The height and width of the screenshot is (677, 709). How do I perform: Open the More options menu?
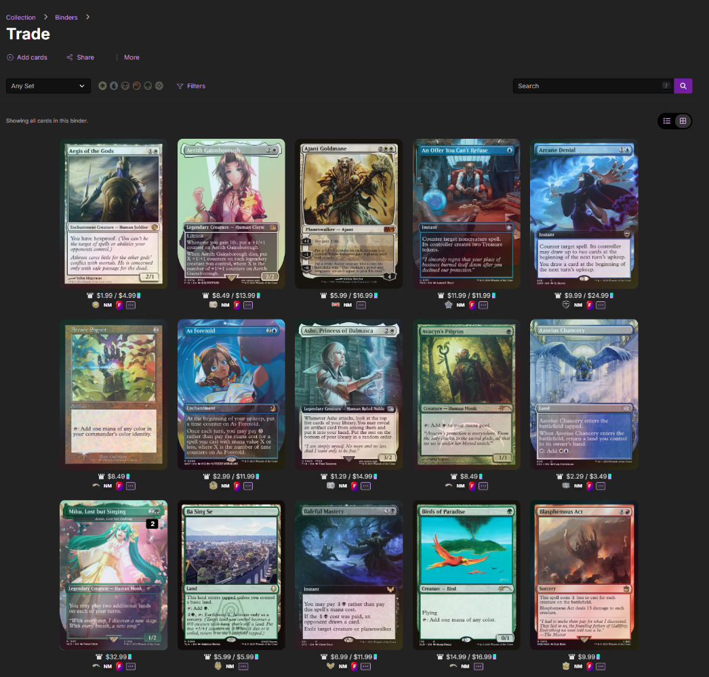point(127,58)
